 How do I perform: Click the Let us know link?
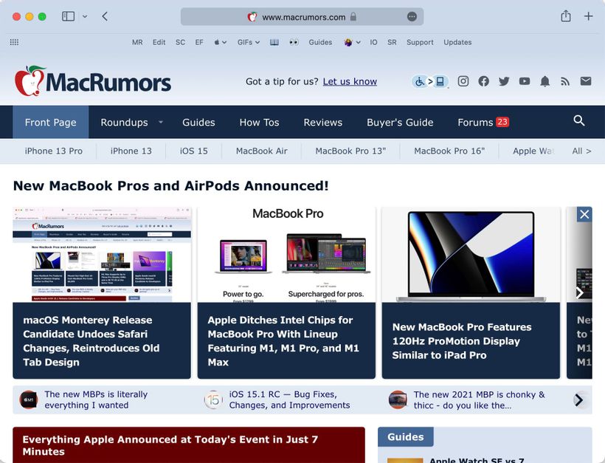pyautogui.click(x=350, y=81)
